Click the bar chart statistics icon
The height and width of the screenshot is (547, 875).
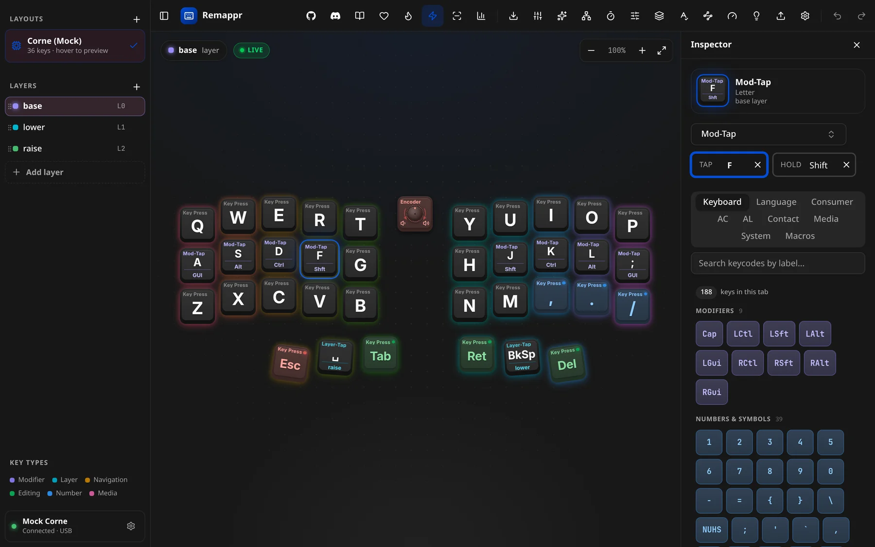coord(481,16)
